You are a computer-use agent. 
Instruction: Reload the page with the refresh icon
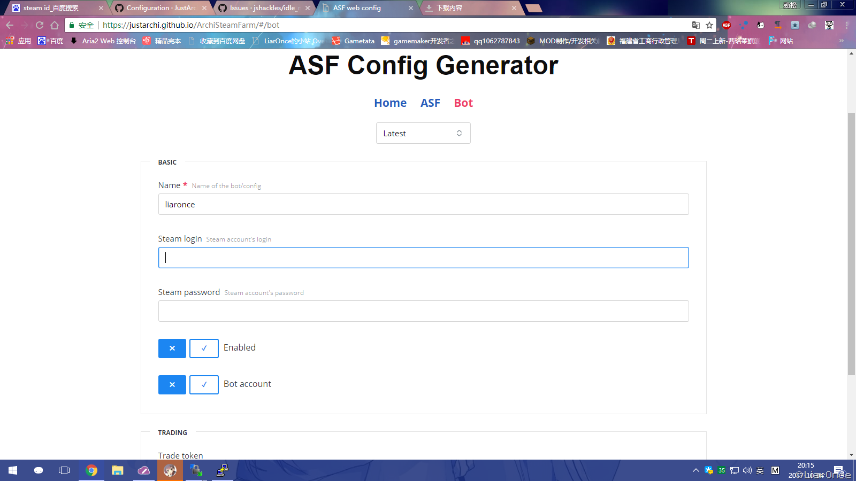tap(40, 25)
